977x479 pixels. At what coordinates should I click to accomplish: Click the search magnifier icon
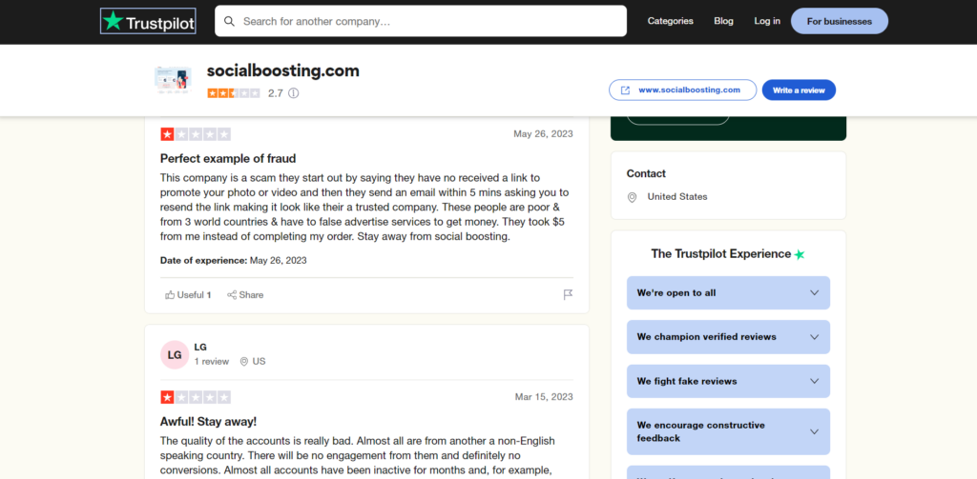(229, 21)
